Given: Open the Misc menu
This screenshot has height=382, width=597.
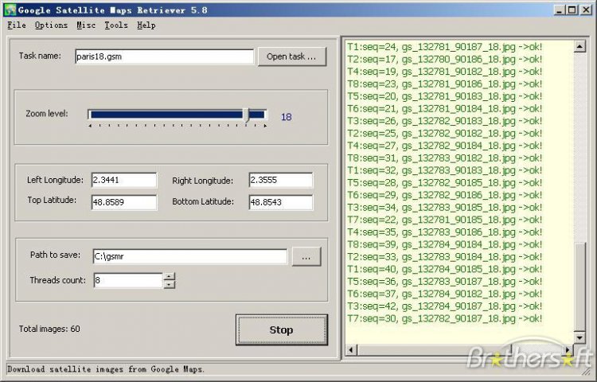Looking at the screenshot, I should tap(86, 25).
